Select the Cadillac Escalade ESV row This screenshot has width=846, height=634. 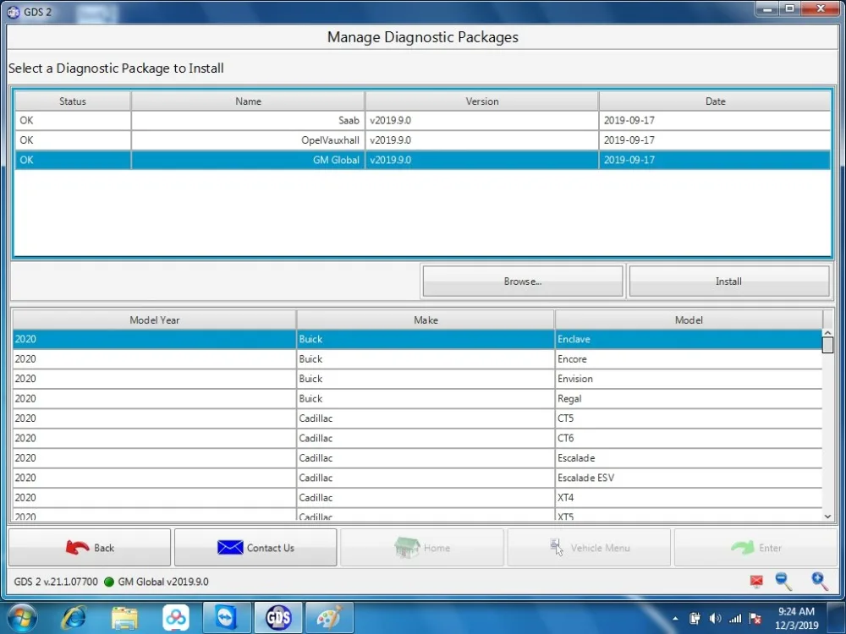tap(417, 478)
